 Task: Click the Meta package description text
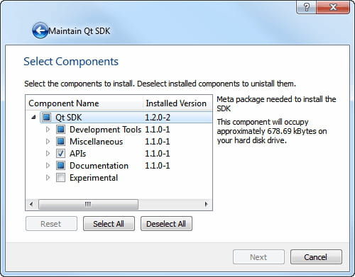[x=276, y=104]
